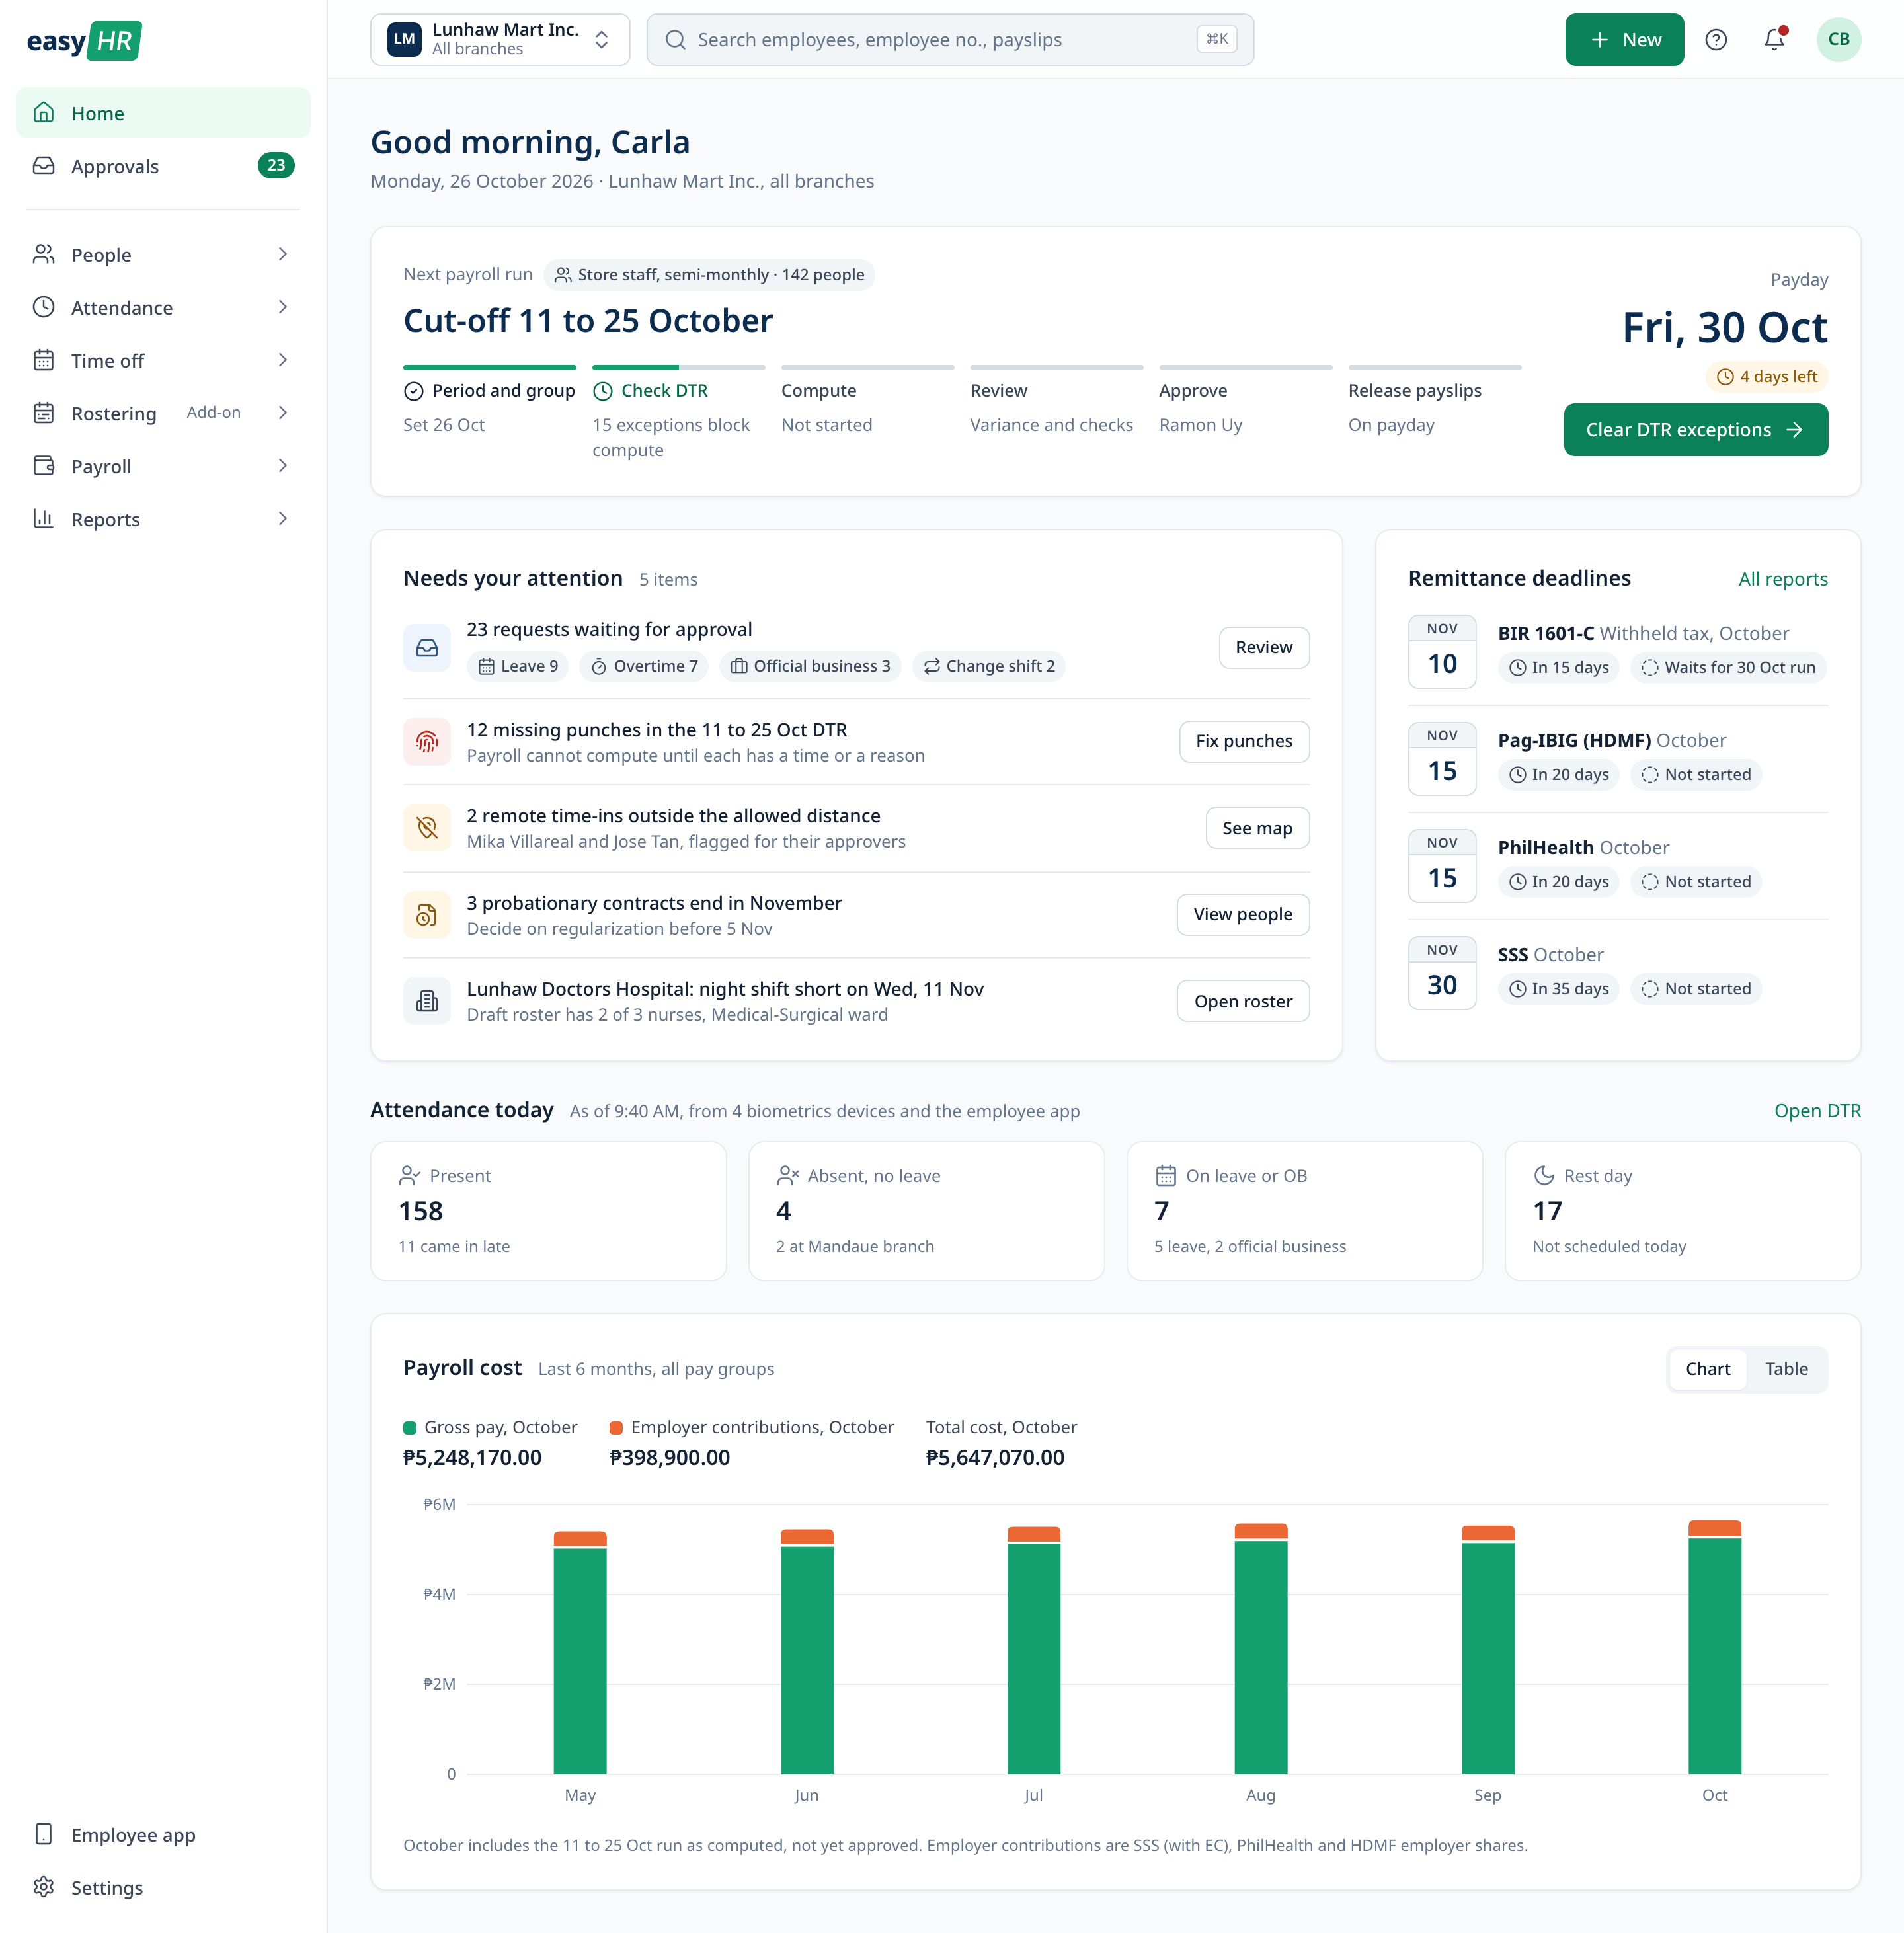Click Fix punches button

point(1244,741)
